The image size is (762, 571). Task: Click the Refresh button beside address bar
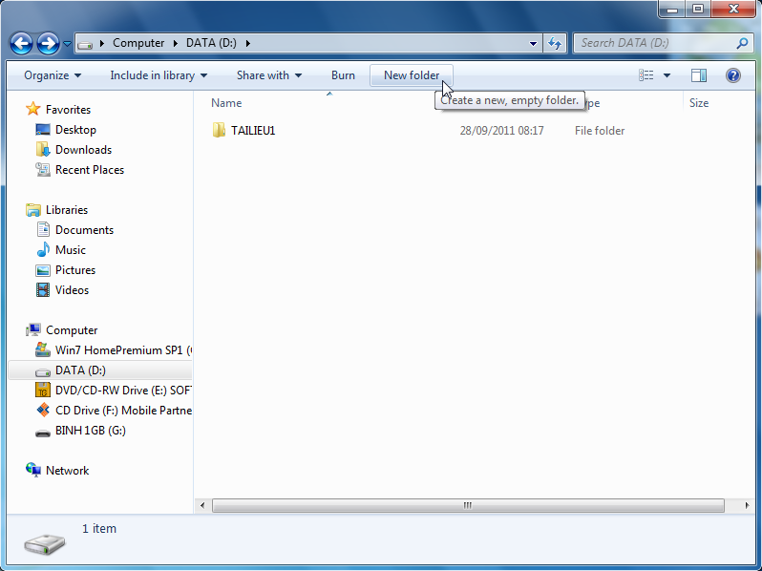pos(555,43)
